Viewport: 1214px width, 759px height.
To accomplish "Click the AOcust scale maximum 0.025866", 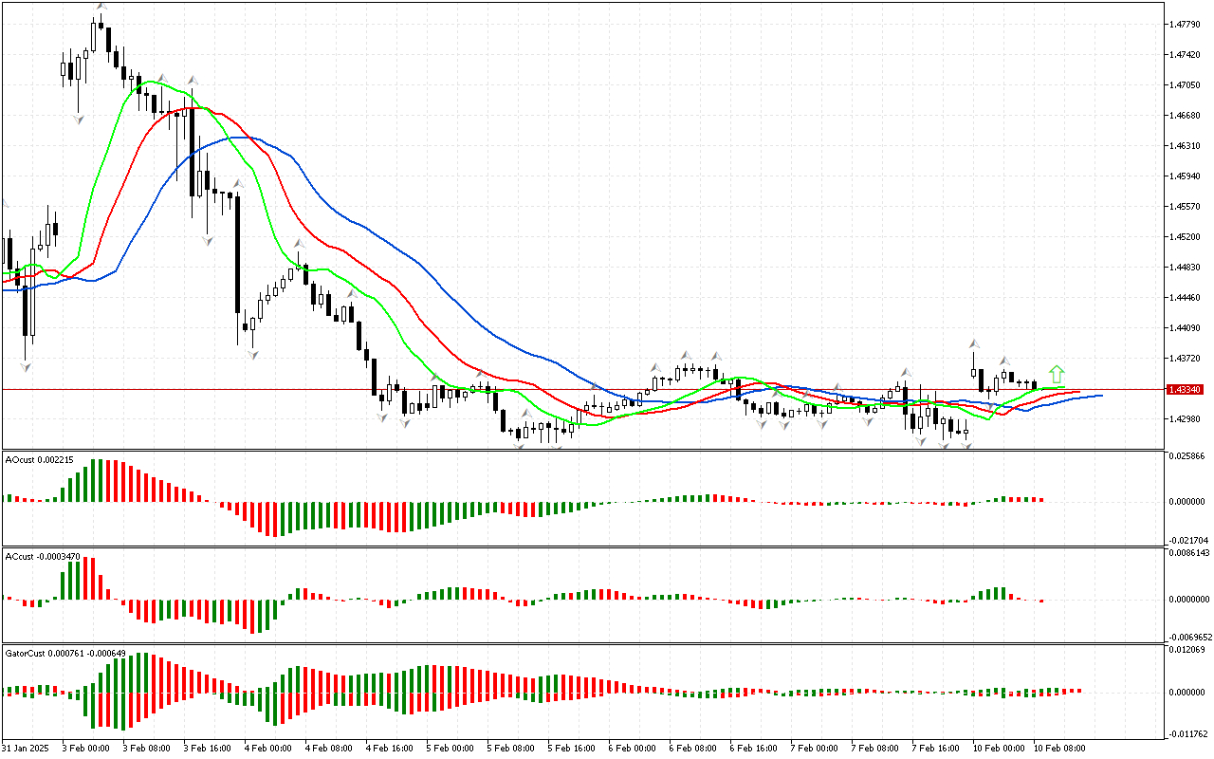I will click(x=1186, y=457).
